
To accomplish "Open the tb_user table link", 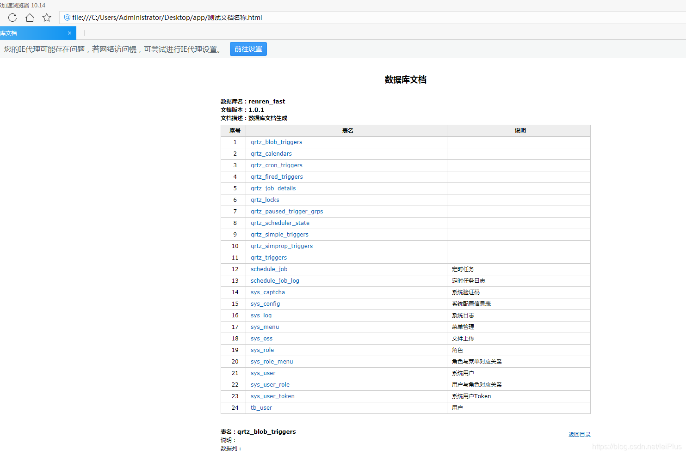I will [261, 408].
